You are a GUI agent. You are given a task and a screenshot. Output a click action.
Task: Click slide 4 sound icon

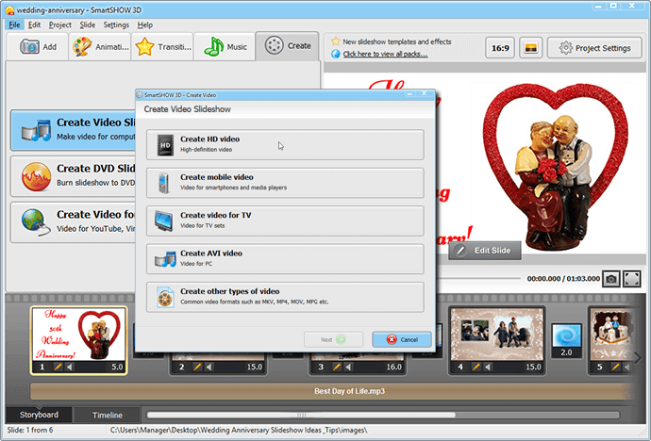point(489,367)
